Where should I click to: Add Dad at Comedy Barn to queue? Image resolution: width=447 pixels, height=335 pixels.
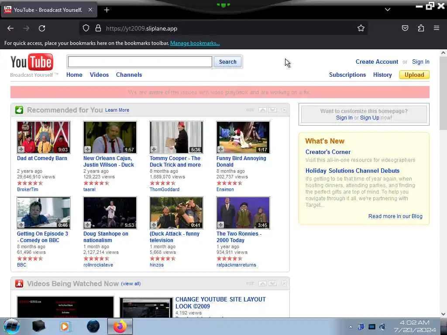click(21, 149)
